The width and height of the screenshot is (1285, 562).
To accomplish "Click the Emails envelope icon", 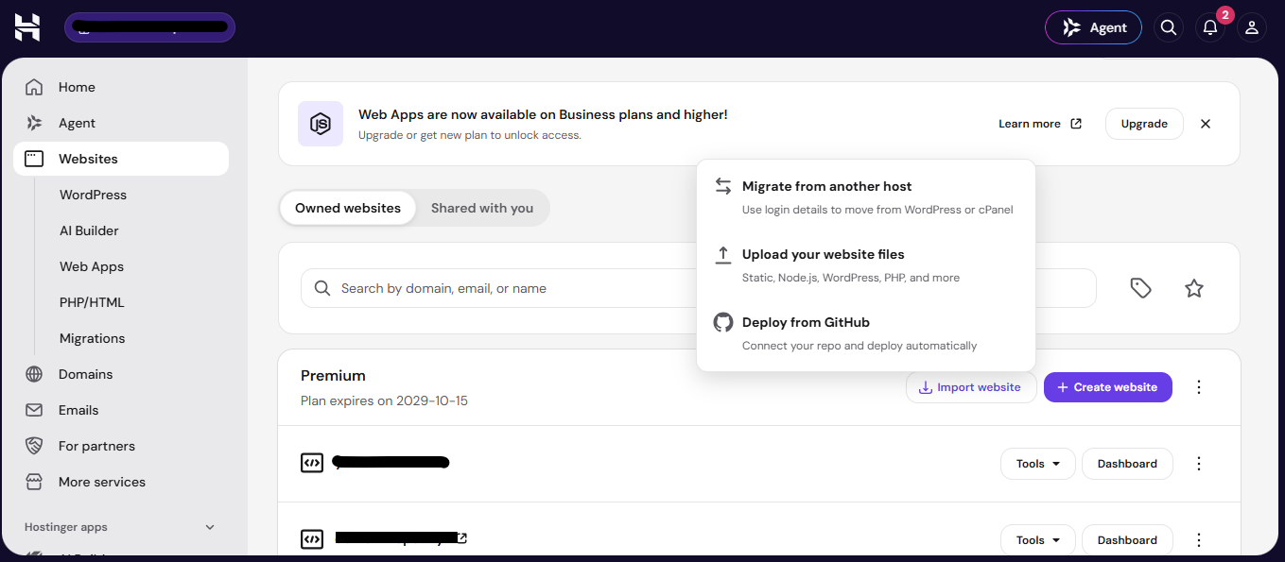I will point(34,410).
